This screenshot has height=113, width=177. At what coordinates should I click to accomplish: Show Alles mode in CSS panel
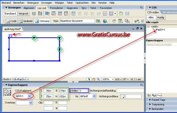click(151, 17)
